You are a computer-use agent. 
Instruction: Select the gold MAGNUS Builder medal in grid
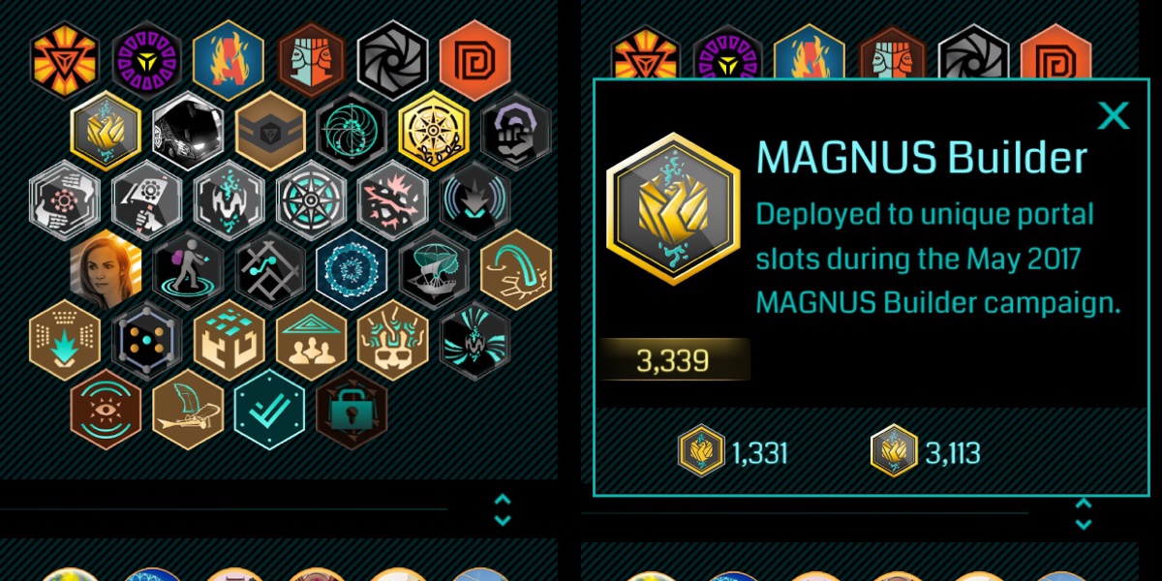click(106, 131)
